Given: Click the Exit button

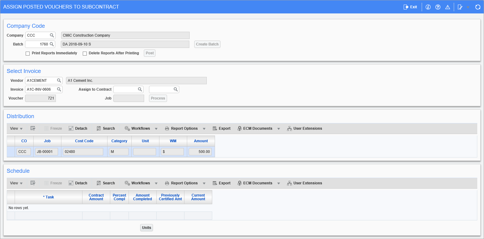Looking at the screenshot, I should (x=410, y=7).
